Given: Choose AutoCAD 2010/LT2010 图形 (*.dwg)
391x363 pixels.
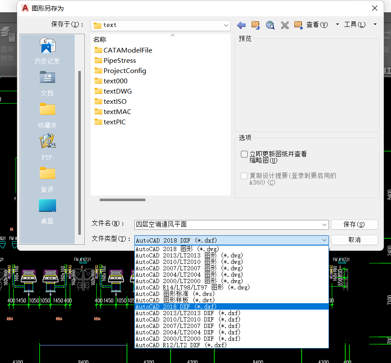Looking at the screenshot, I should [x=232, y=262].
